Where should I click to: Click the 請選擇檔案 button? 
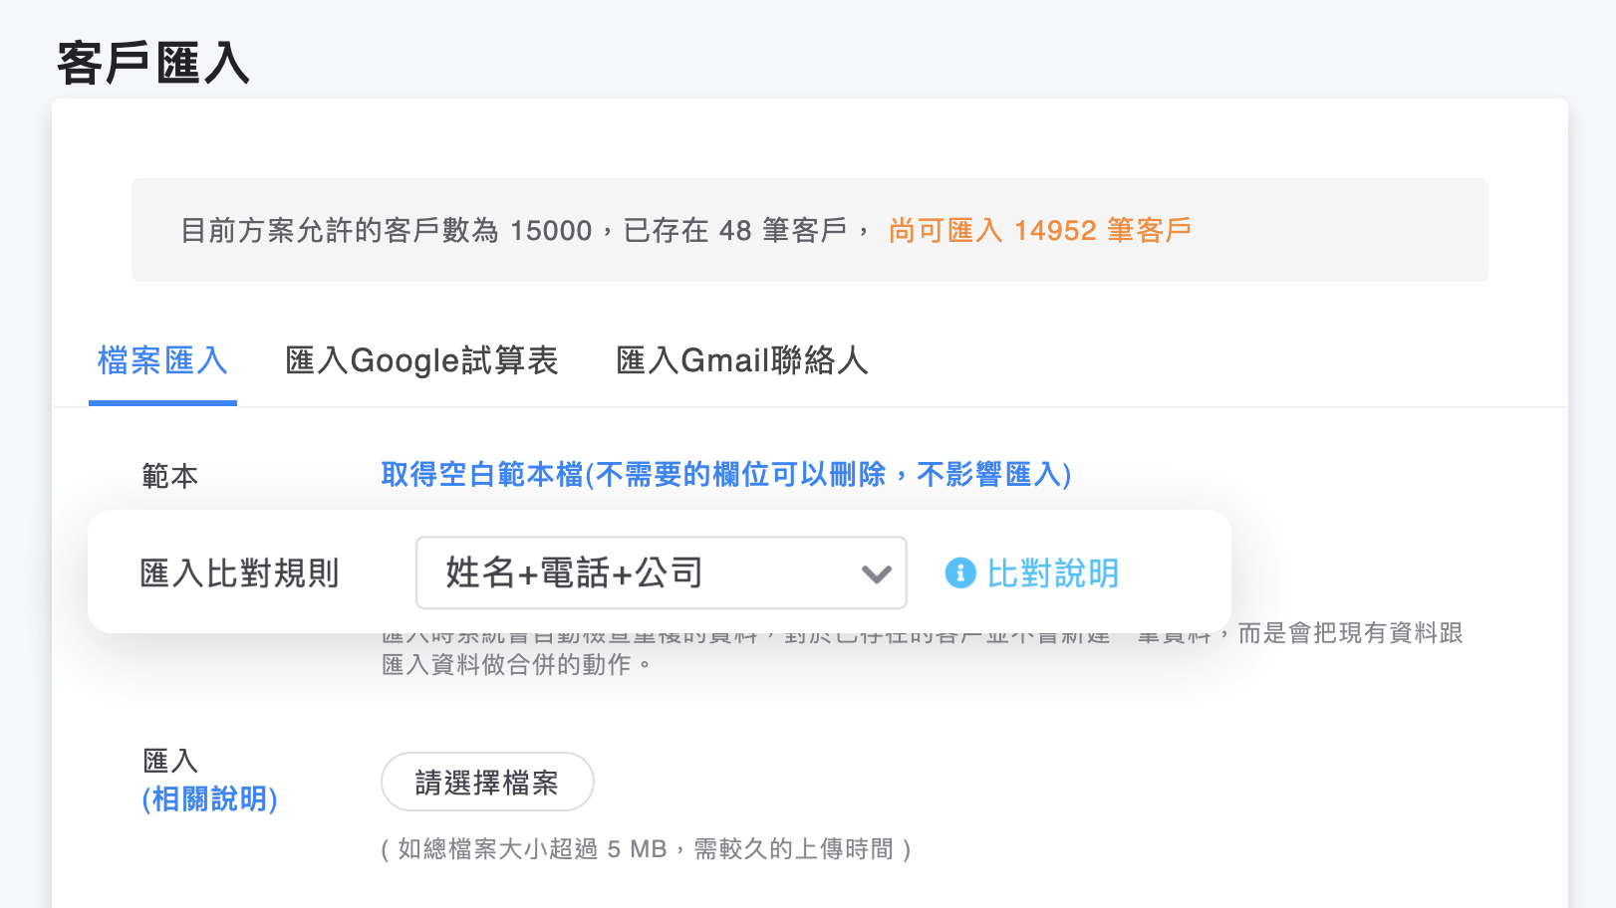point(487,782)
